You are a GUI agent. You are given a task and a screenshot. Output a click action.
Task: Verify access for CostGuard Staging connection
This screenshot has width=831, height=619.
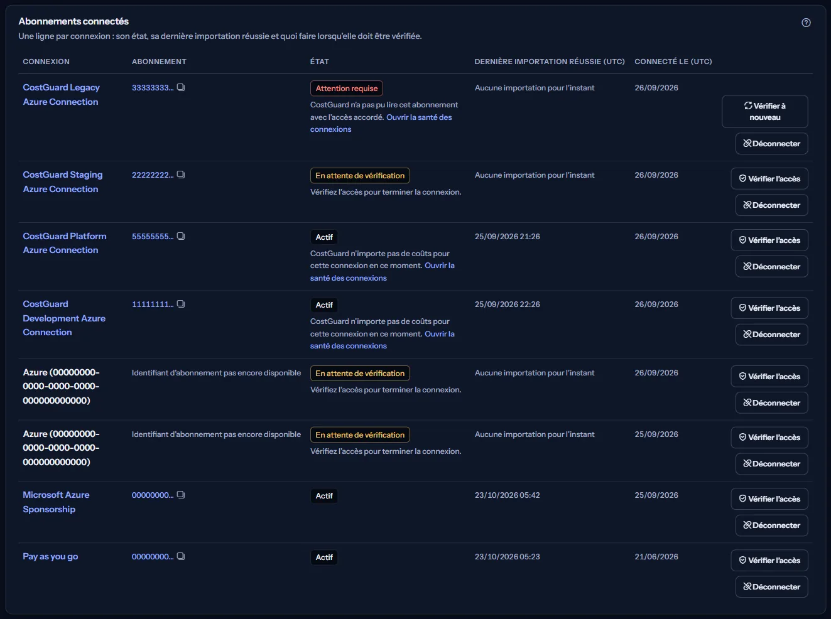[769, 179]
